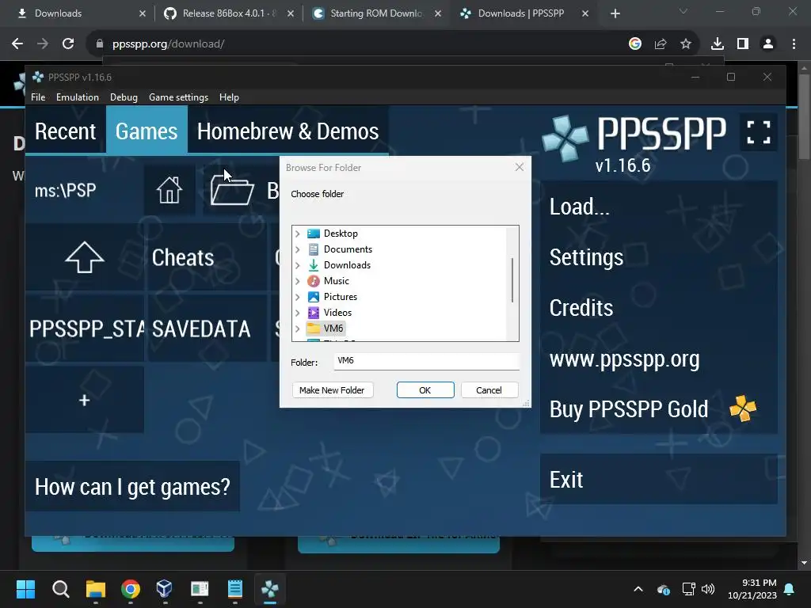Reload the ppsspp.org page
Viewport: 811px width, 608px height.
pos(68,44)
